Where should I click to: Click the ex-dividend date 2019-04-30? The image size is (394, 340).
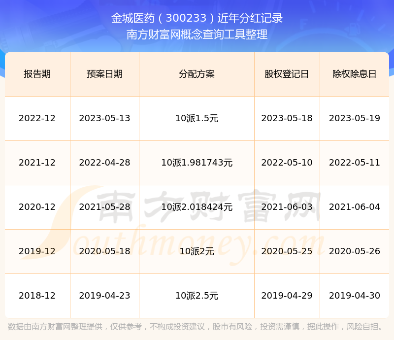click(354, 296)
